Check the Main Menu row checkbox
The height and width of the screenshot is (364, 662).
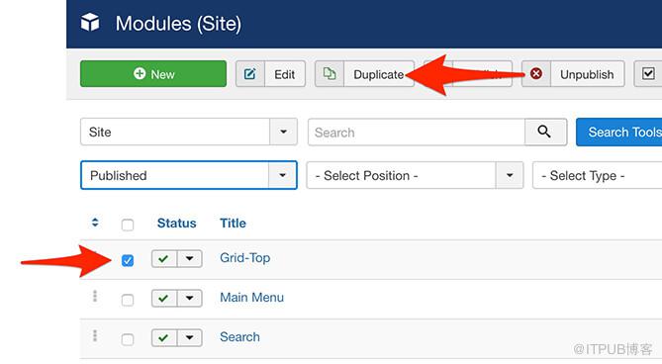(128, 300)
